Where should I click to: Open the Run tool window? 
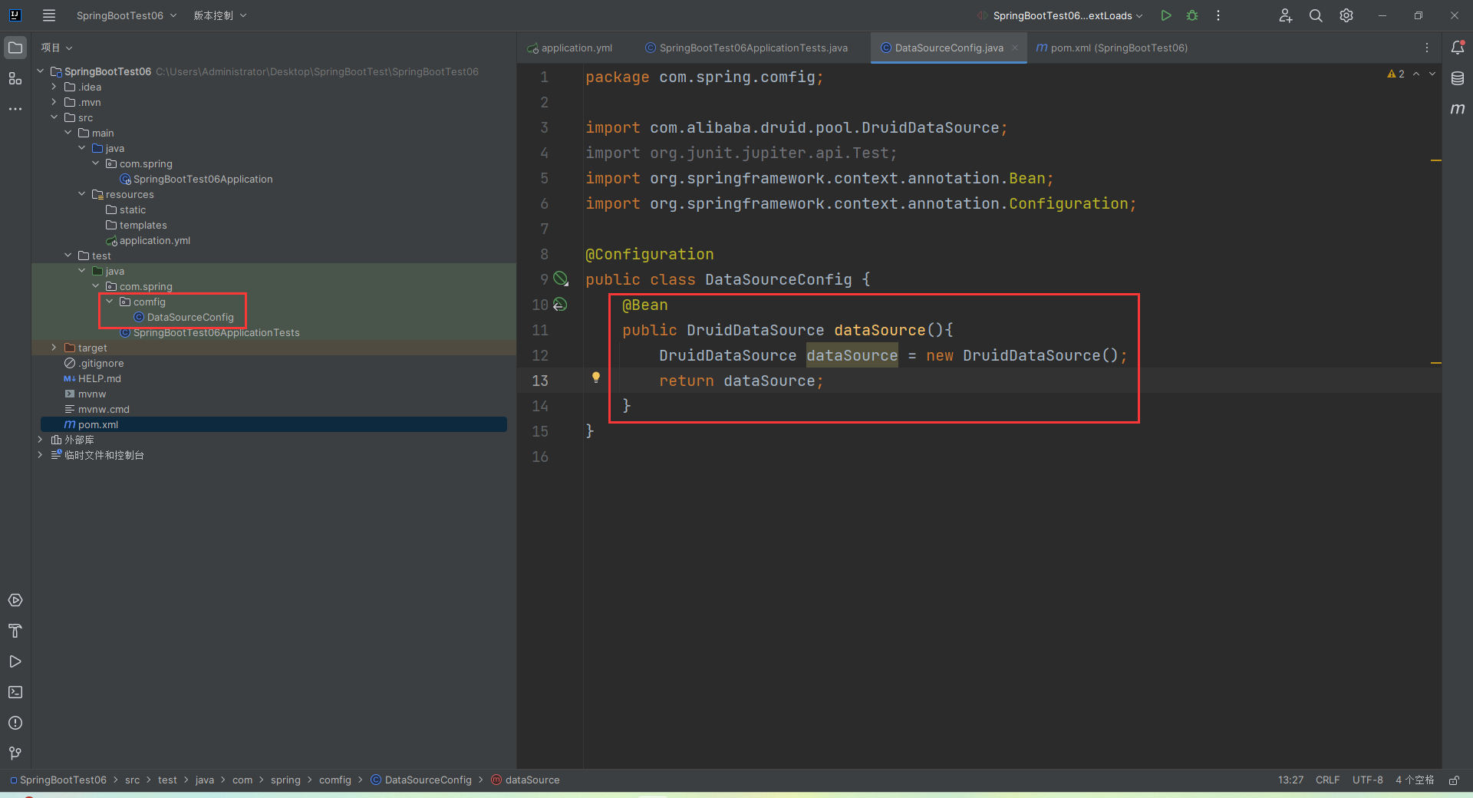click(15, 661)
